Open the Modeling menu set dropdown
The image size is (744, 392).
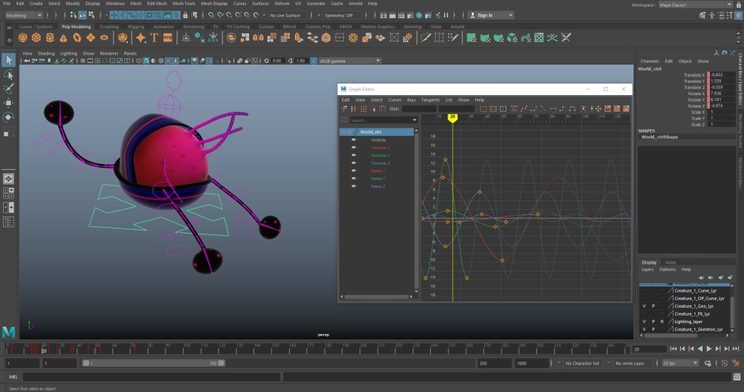[23, 15]
